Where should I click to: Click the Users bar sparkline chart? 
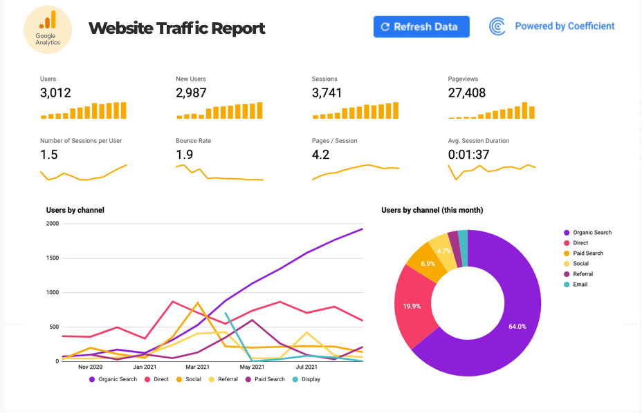pos(84,111)
